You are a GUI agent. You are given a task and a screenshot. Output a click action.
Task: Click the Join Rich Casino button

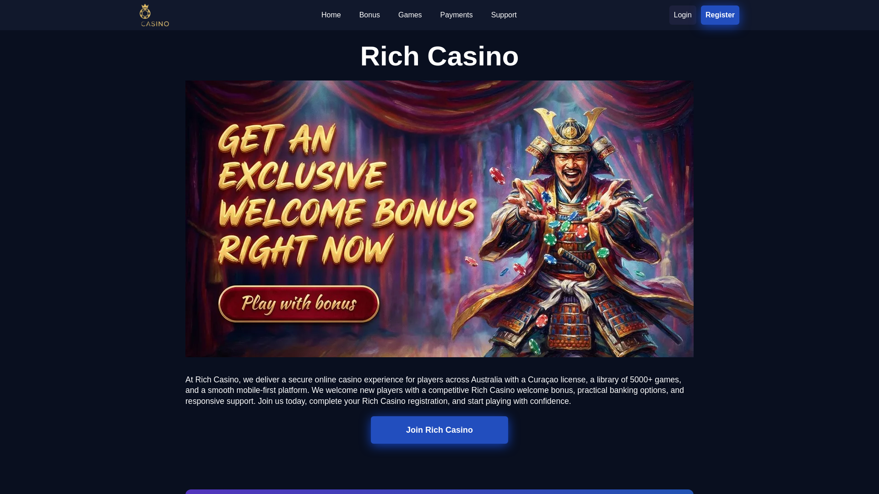tap(439, 430)
